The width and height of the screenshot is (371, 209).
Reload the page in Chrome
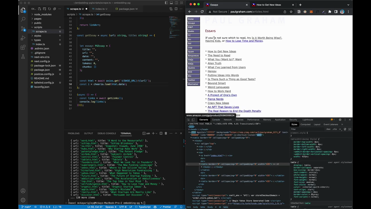tap(202, 12)
